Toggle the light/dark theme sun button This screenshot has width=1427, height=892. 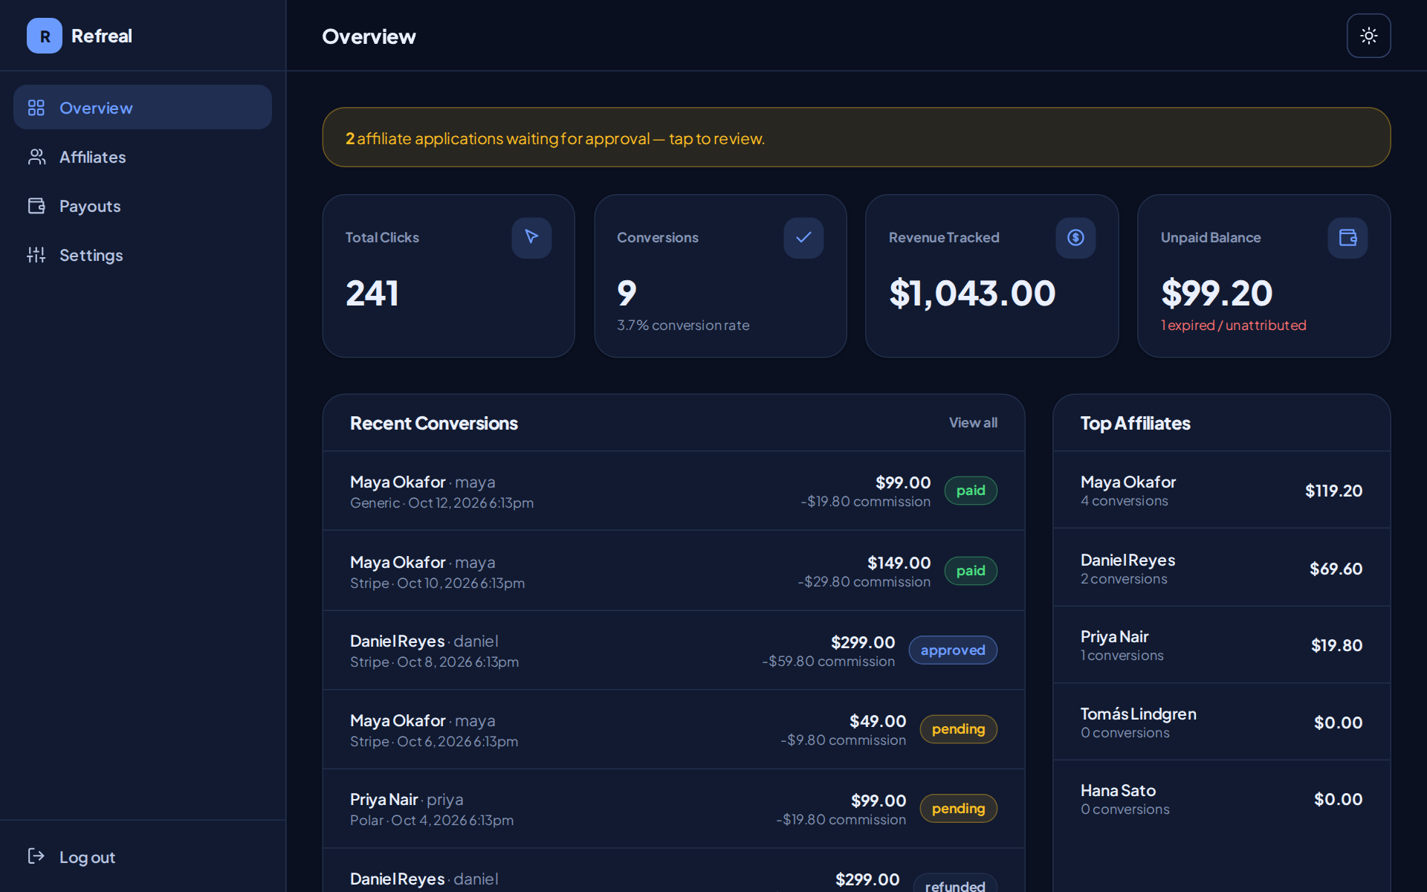1368,36
